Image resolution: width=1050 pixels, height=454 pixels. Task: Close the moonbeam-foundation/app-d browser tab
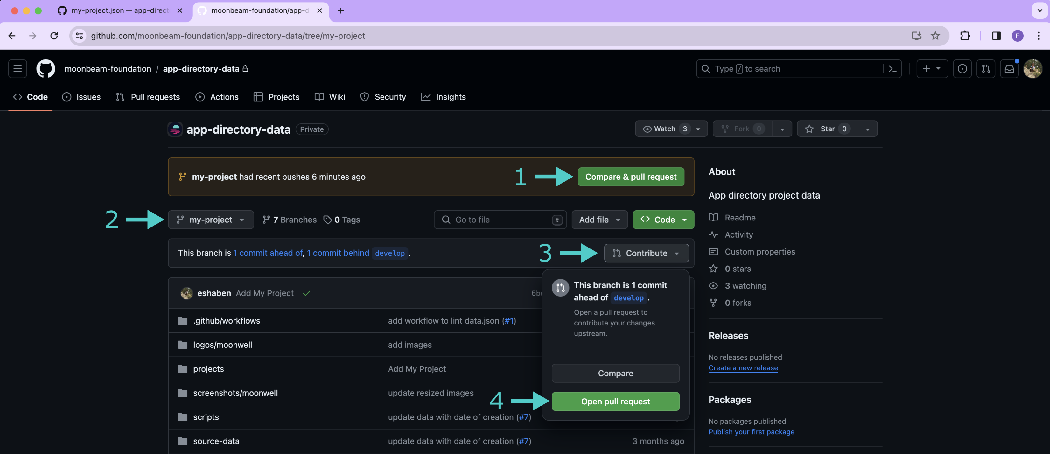coord(319,10)
